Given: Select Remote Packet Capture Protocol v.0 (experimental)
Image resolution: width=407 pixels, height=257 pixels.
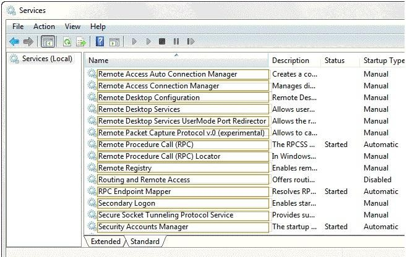Looking at the screenshot, I should pyautogui.click(x=182, y=133).
